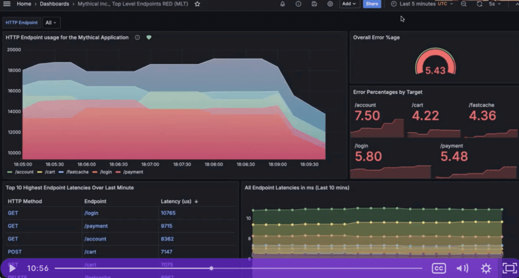This screenshot has width=519, height=278.
Task: Click the Share button
Action: pyautogui.click(x=372, y=4)
